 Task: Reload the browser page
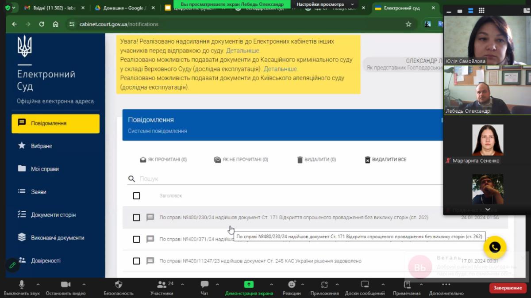click(x=42, y=24)
